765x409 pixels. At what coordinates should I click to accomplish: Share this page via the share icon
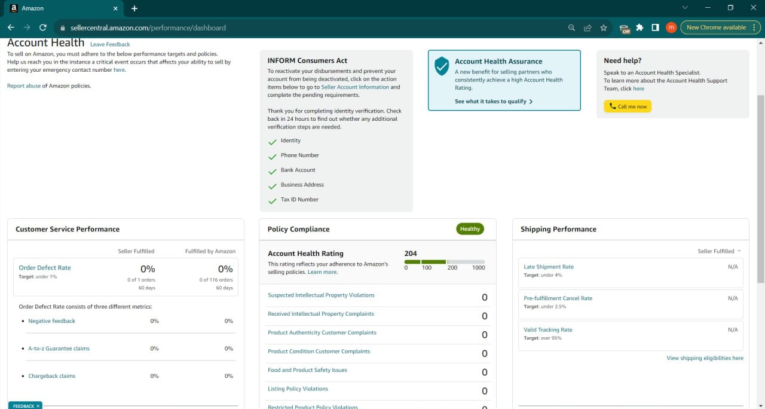click(587, 28)
